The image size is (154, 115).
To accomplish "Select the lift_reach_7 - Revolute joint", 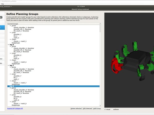I will (x=23, y=73).
